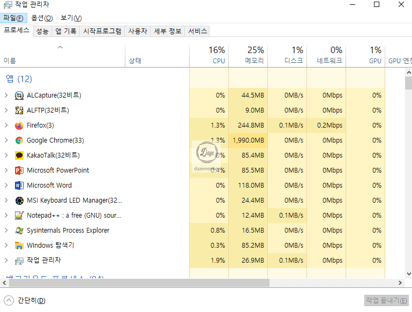The image size is (412, 312).
Task: Sort by the 디스크 column header
Action: coord(287,56)
